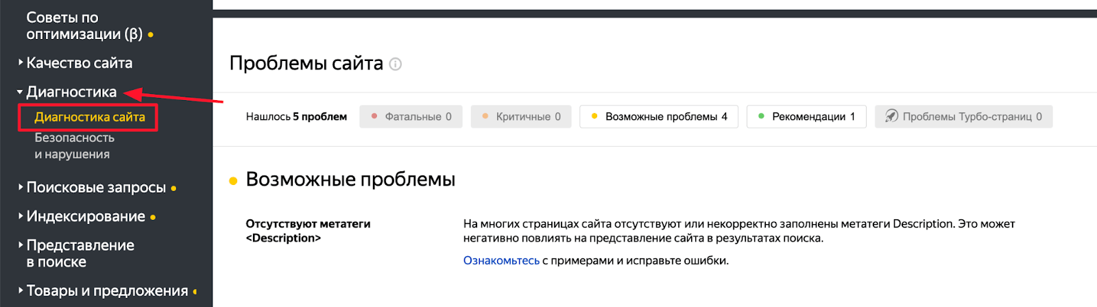The height and width of the screenshot is (307, 1097).
Task: Click the rocket icon for Турбо-страниц
Action: [891, 116]
